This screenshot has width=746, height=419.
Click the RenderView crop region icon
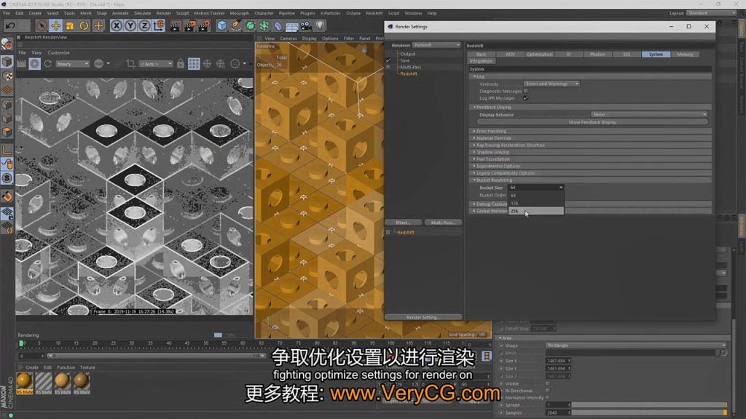coord(131,64)
